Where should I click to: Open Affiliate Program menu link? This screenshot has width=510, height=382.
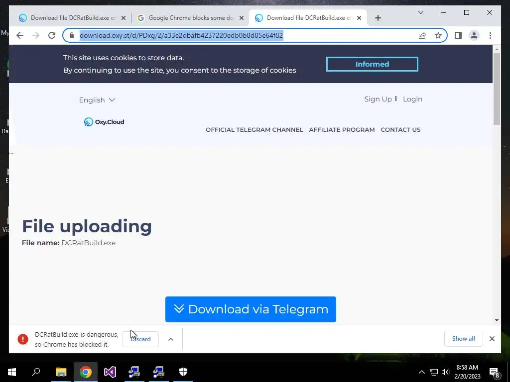(x=342, y=130)
